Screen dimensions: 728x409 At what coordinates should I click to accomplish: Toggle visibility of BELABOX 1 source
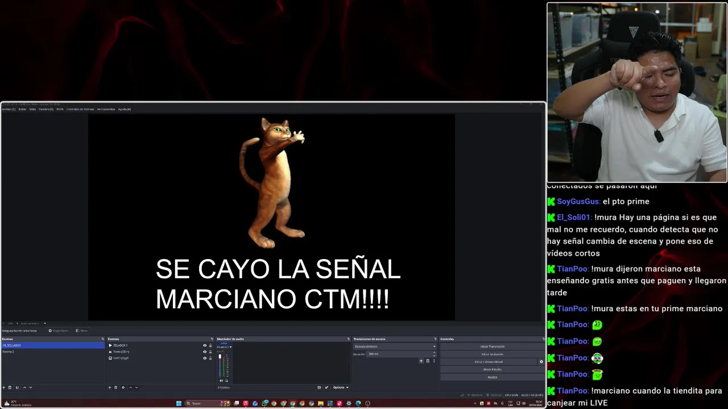click(x=205, y=345)
